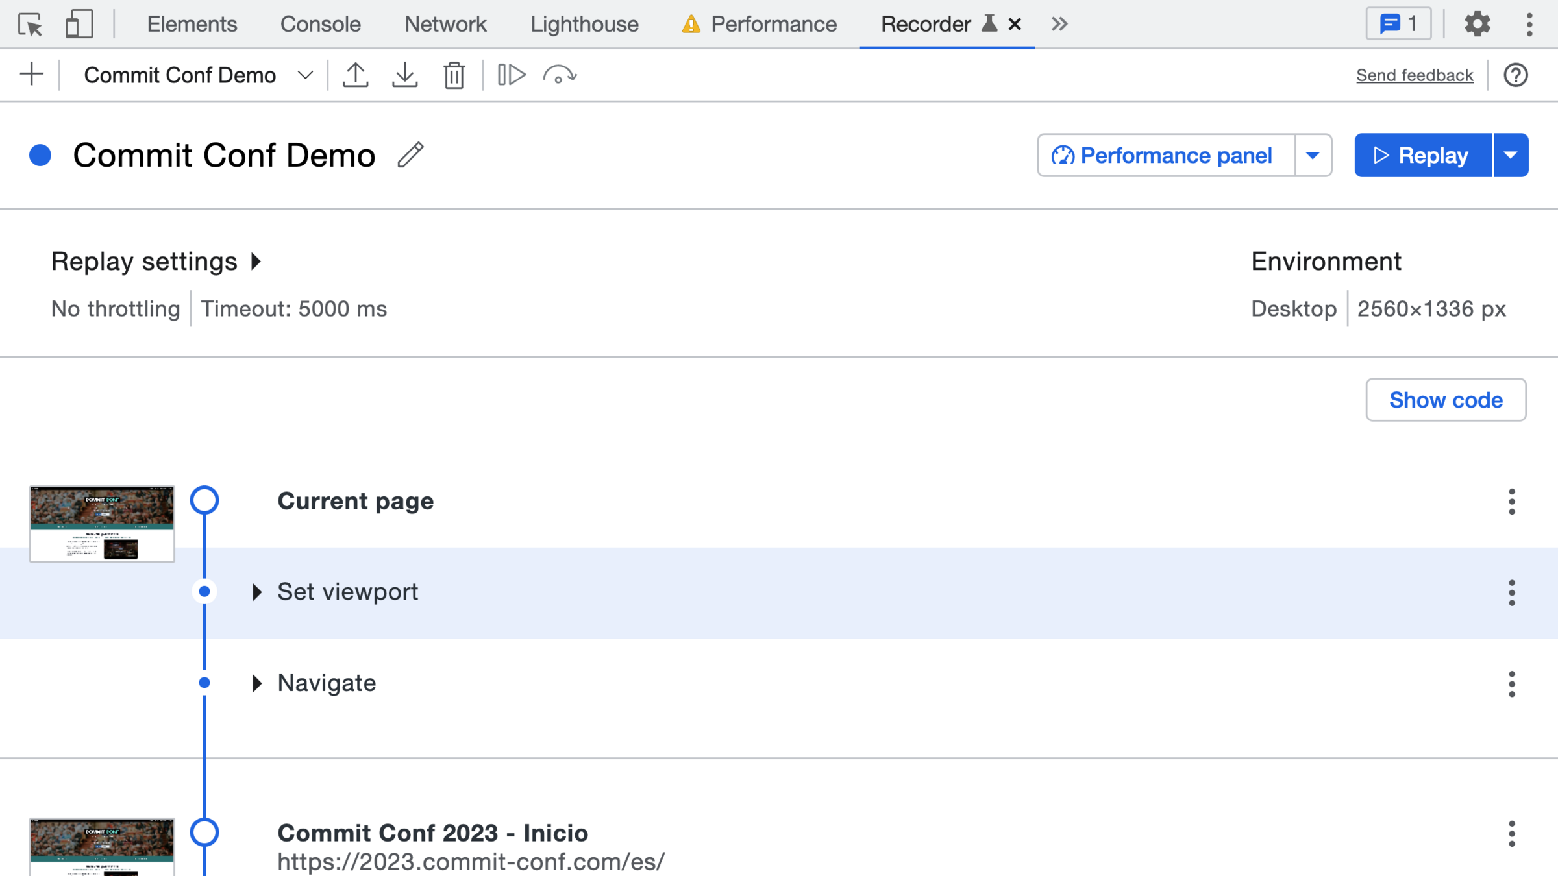Screen dimensions: 1558x876
Task: Delete recording with the trash icon
Action: click(454, 75)
